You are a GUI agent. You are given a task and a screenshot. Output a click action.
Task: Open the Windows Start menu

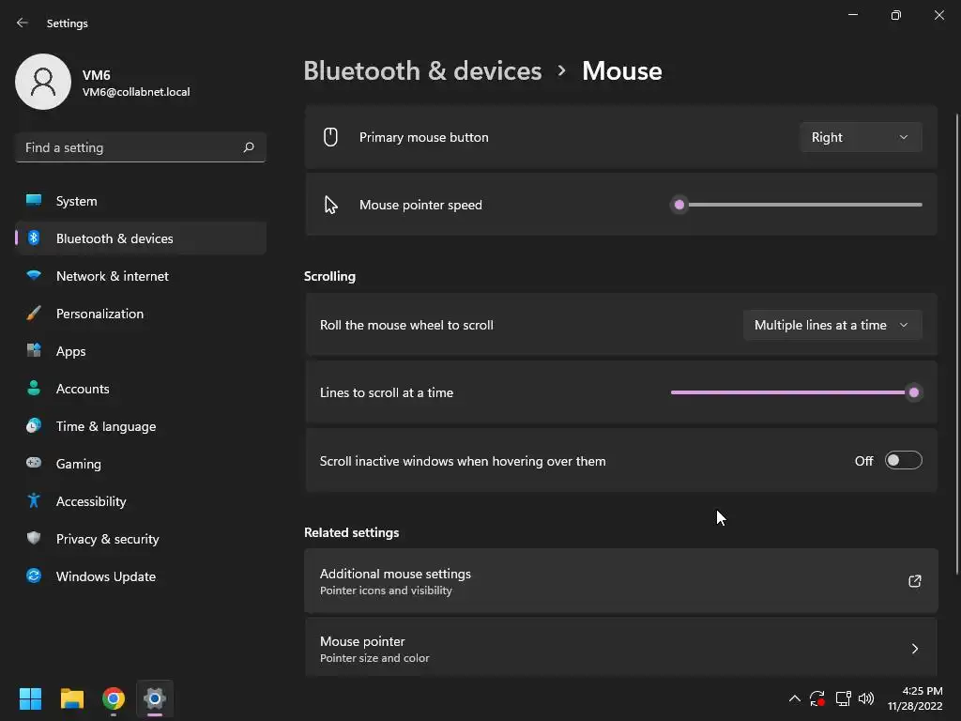click(30, 698)
